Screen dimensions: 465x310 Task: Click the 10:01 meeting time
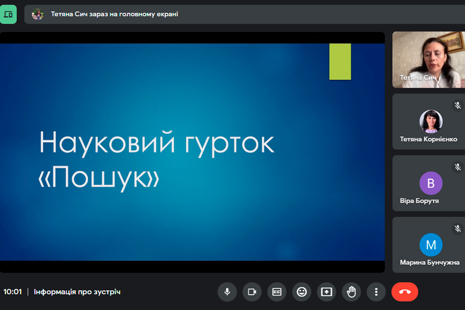(x=13, y=292)
